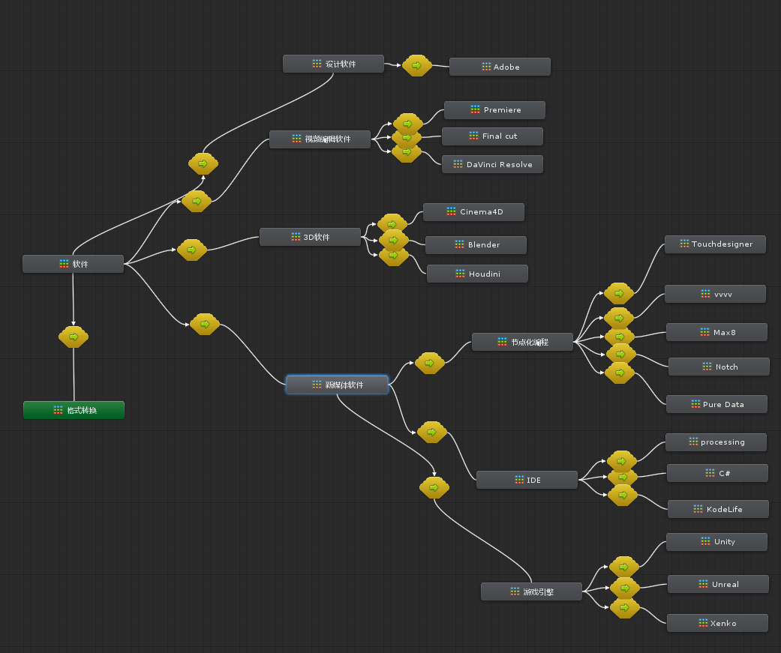
Task: Click the yellow arrow connector connecting to Final cut
Action: [x=407, y=138]
